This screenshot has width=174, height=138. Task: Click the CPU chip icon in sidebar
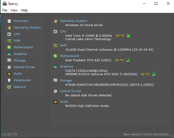coord(9,34)
